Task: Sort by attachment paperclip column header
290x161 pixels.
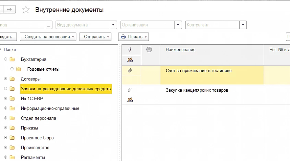Action: click(x=130, y=49)
